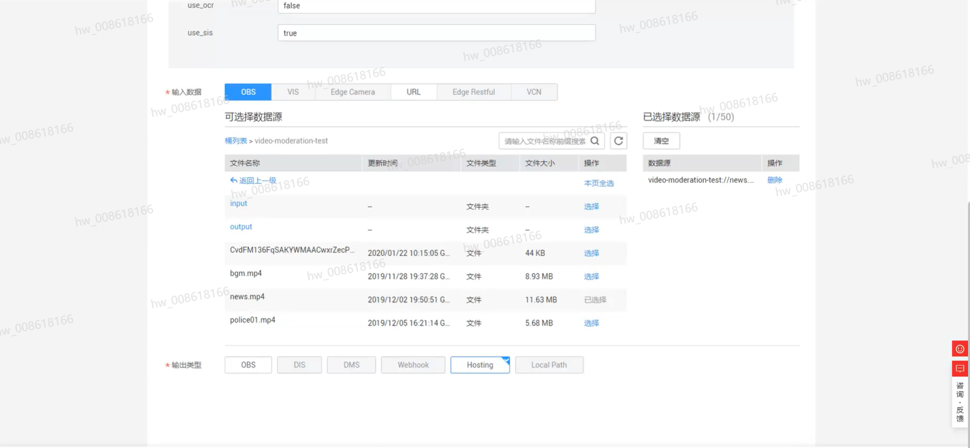Click the 44 KB size cell

click(x=535, y=253)
